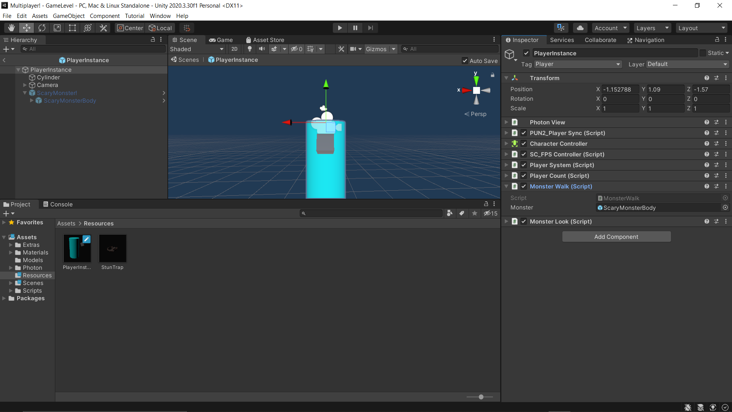The width and height of the screenshot is (732, 412).
Task: Start Play mode
Action: coord(340,28)
